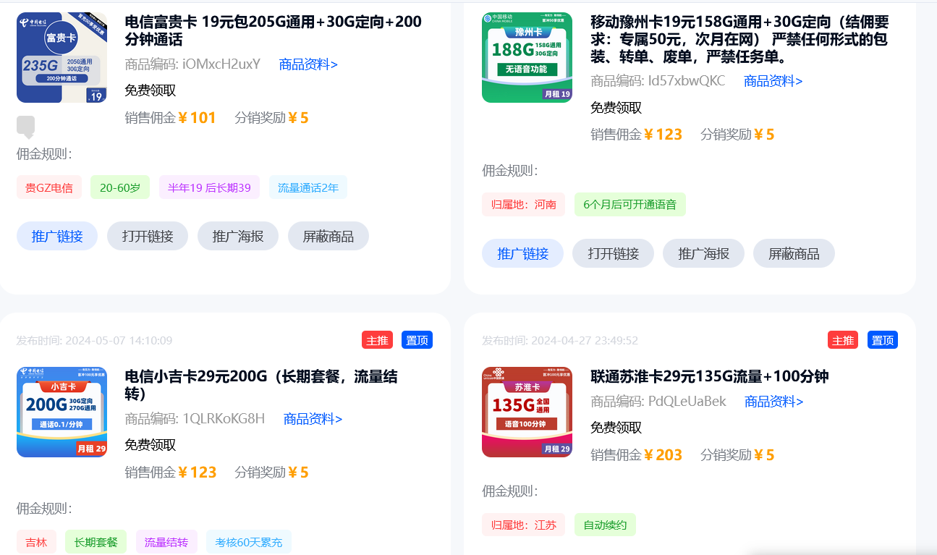
Task: Select the 20-60岁 tag
Action: (x=120, y=187)
